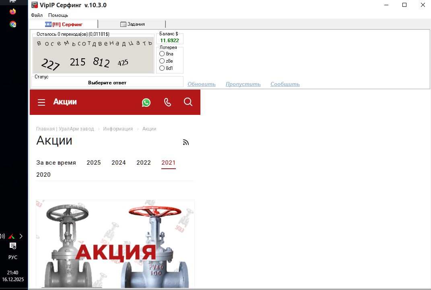
Task: Click the VipIP app icon in title bar
Action: (34, 5)
